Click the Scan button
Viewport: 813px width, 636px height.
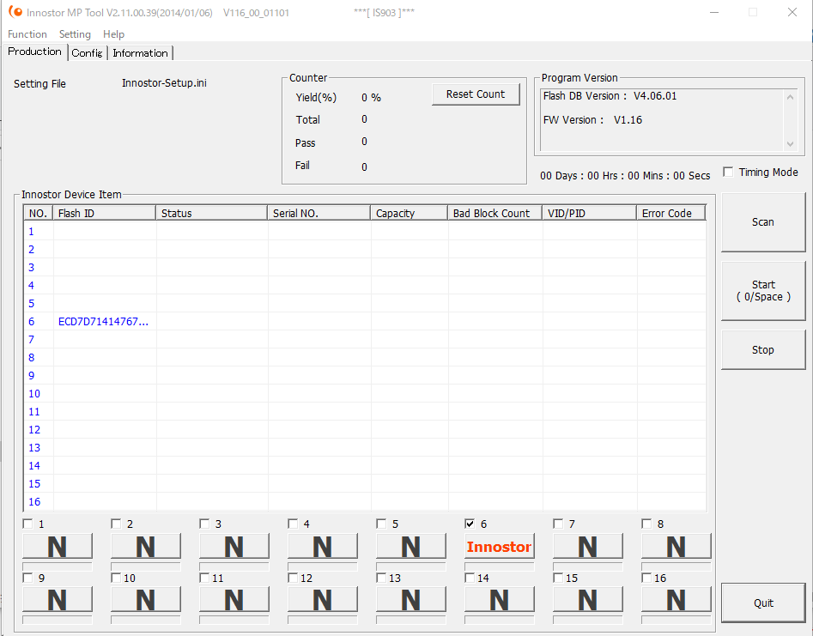pos(763,222)
